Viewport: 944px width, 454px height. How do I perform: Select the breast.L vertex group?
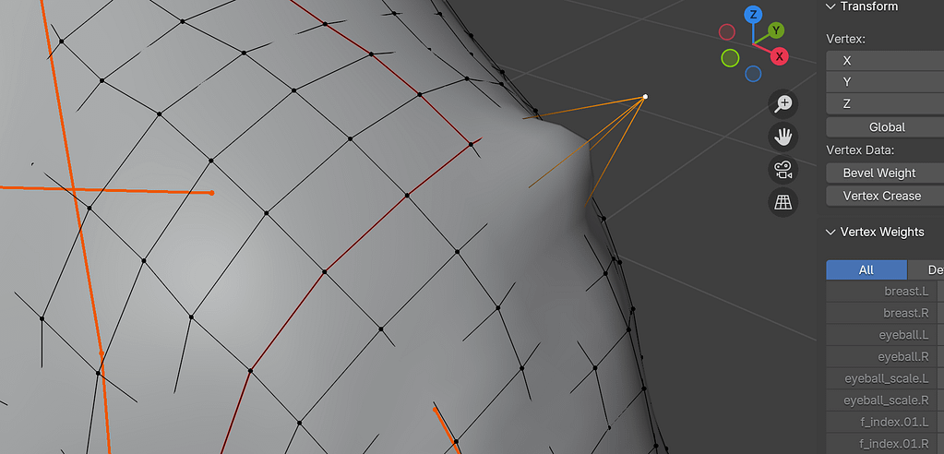(x=881, y=291)
